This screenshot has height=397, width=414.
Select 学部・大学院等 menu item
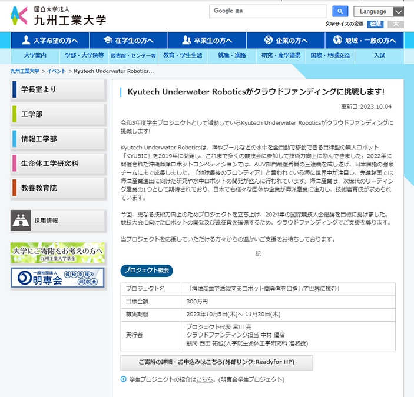click(84, 55)
